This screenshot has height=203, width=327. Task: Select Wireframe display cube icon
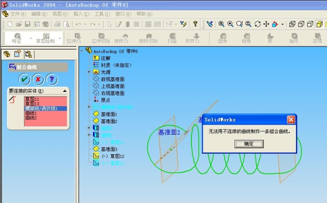point(292,24)
